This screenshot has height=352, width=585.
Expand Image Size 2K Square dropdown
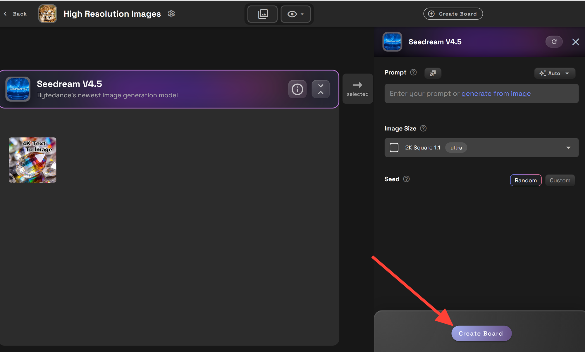coord(568,148)
